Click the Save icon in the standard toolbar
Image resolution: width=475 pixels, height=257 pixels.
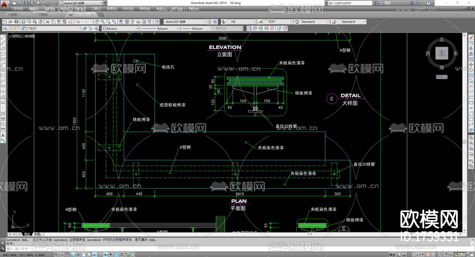16,22
